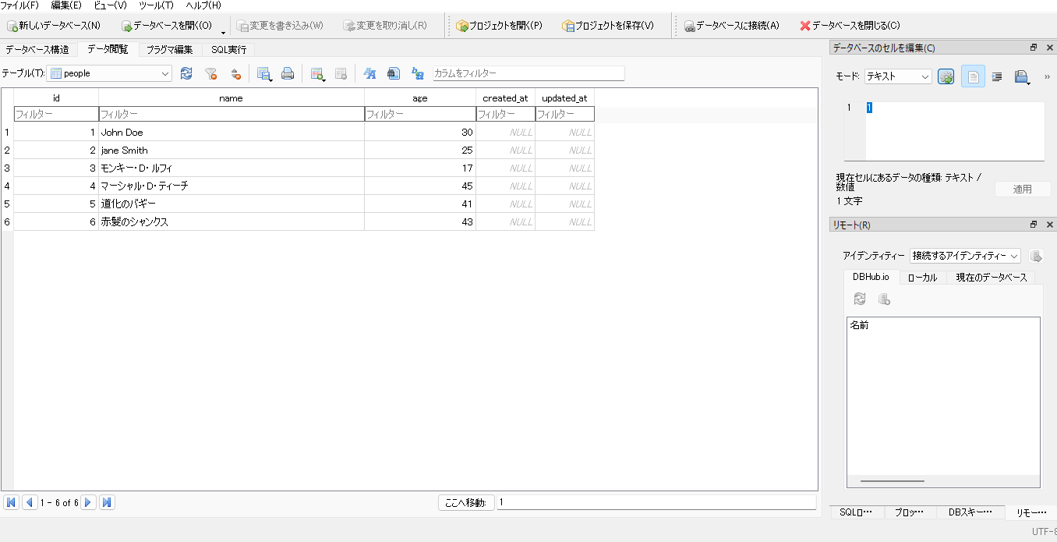Switch to プロッ… bottom tab
The height and width of the screenshot is (542, 1057).
pyautogui.click(x=909, y=512)
